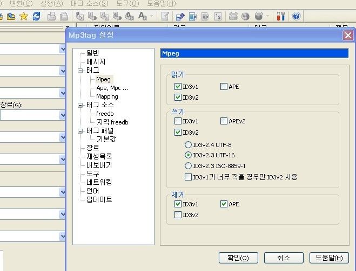Click the third grayed tag-conversion icon

[104, 16]
